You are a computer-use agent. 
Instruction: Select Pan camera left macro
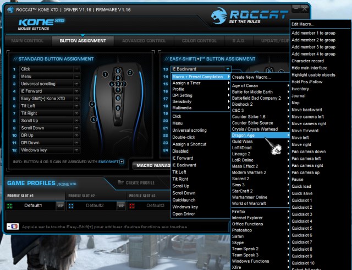click(x=306, y=159)
